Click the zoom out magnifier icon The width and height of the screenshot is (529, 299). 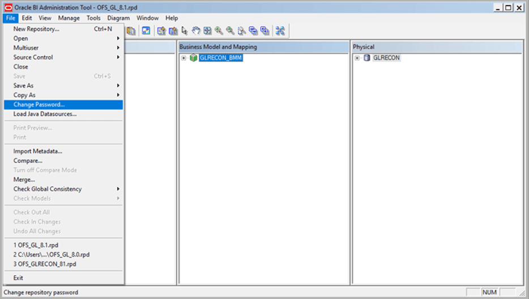pyautogui.click(x=231, y=31)
